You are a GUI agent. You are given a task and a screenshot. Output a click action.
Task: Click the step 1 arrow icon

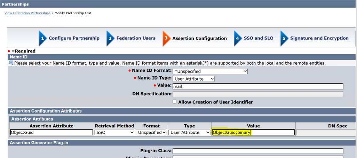(42, 38)
